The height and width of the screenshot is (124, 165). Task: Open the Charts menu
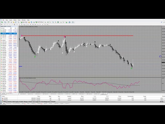point(15,20)
